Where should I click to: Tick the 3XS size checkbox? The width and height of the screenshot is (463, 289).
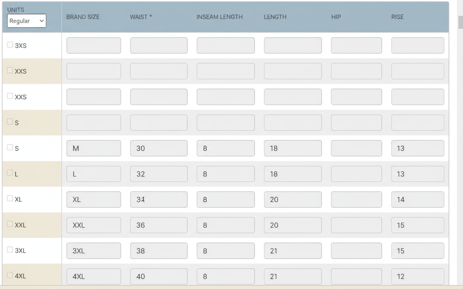(10, 45)
